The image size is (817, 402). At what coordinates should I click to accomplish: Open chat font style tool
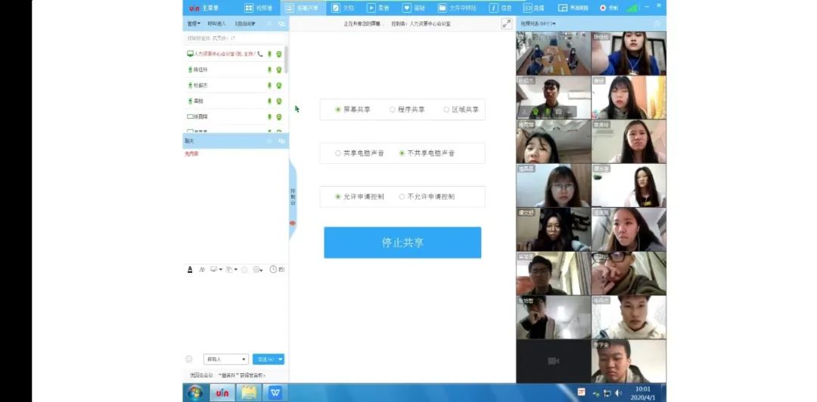point(202,269)
